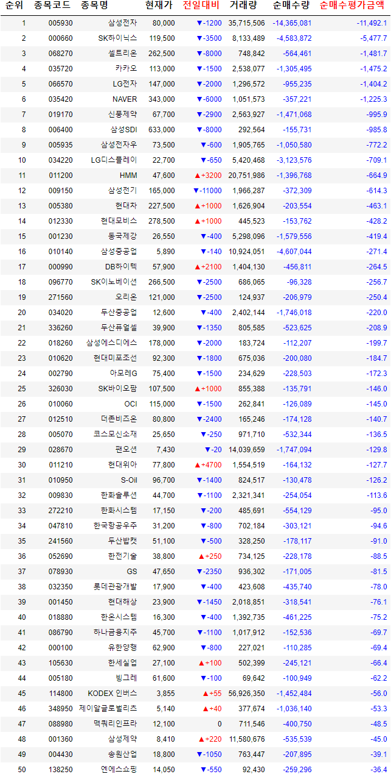Click stock code 002790
This screenshot has width=391, height=774.
(61, 374)
